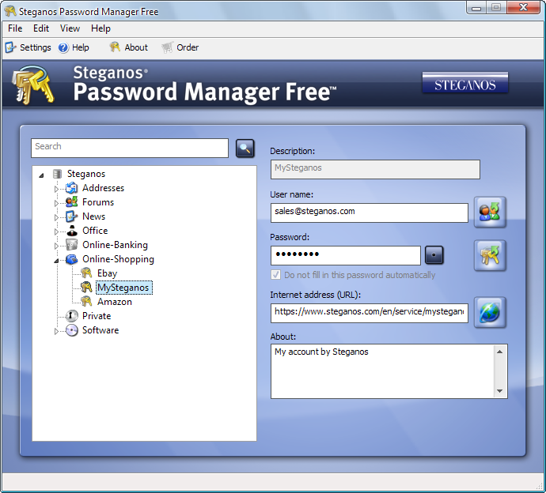Select the Addresses label in the tree
Image resolution: width=546 pixels, height=493 pixels.
pos(103,188)
